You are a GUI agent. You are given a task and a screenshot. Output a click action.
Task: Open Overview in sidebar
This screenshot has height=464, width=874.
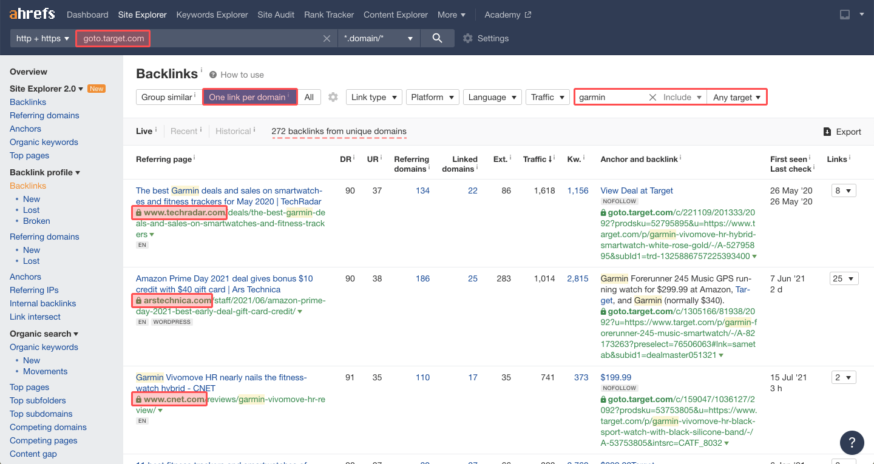pyautogui.click(x=29, y=72)
